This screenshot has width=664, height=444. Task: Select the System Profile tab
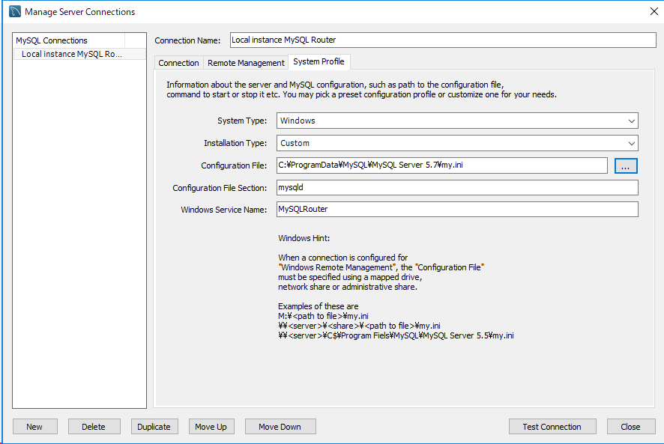click(319, 62)
